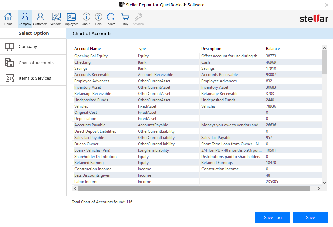The height and width of the screenshot is (227, 333).
Task: Select the Sales Tax Payable account name
Action: click(89, 138)
